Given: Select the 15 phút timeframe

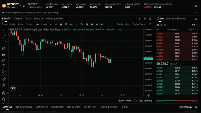Looking at the screenshot, I should coord(29,24).
